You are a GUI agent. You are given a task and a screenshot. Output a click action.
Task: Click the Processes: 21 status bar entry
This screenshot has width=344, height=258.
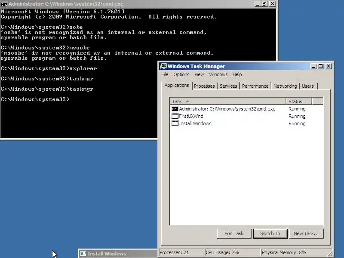click(x=181, y=252)
